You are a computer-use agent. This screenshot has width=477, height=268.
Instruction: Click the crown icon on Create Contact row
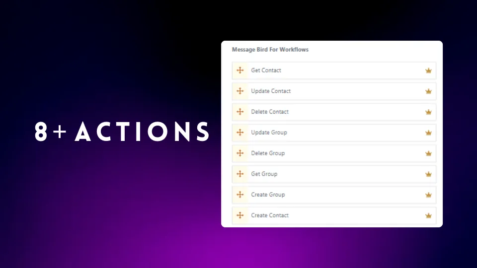[x=428, y=215]
